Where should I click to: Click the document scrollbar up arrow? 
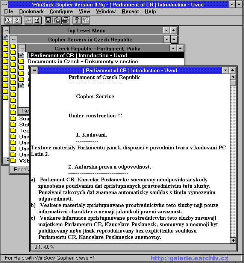pyautogui.click(x=233, y=77)
